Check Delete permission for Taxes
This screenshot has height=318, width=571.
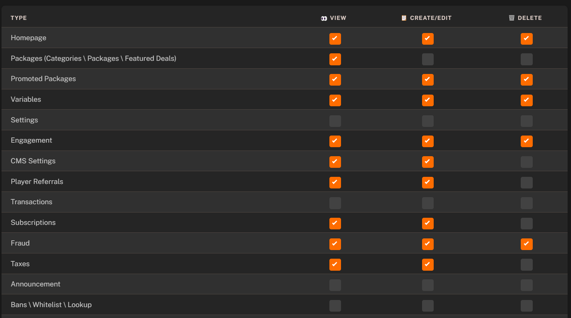527,265
